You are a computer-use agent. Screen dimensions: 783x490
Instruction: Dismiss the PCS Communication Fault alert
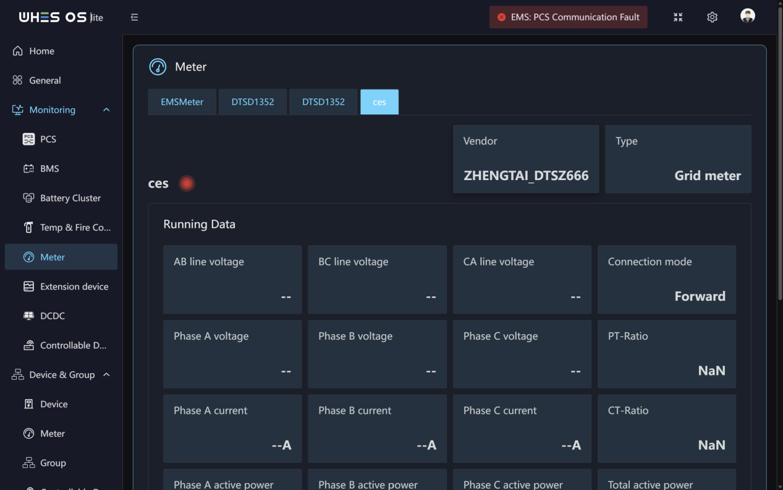tap(501, 17)
